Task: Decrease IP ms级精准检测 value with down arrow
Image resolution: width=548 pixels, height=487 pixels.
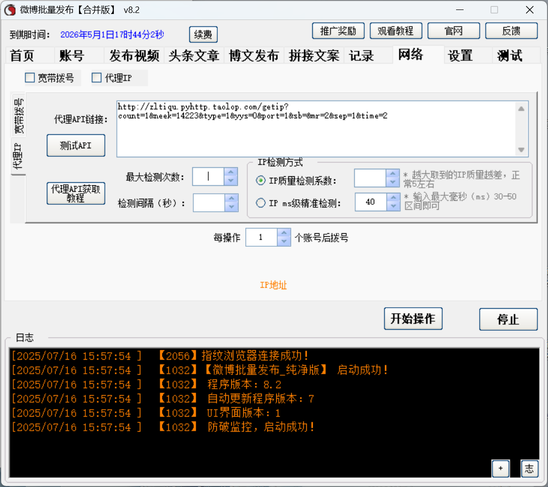Action: (393, 206)
